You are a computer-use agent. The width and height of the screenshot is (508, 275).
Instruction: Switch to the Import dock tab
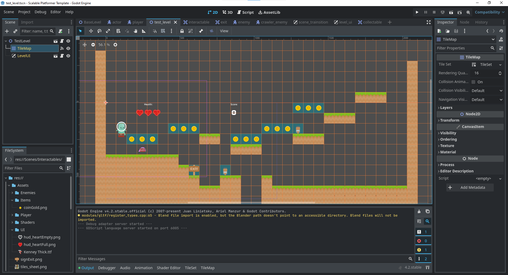pos(27,22)
